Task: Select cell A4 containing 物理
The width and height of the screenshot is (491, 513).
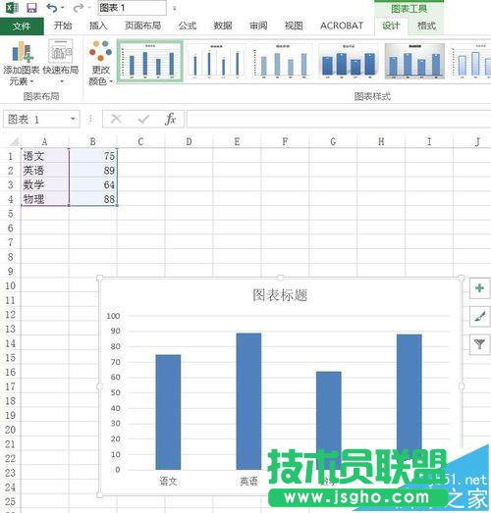Action: point(45,199)
